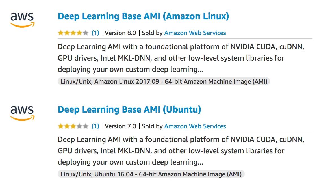This screenshot has height=190, width=330.
Task: Open the Deep Learning Base AMI (Ubuntu) title
Action: point(129,109)
